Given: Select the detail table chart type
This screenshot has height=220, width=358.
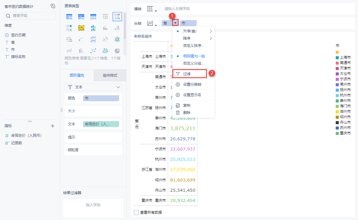Looking at the screenshot, I should [93, 17].
